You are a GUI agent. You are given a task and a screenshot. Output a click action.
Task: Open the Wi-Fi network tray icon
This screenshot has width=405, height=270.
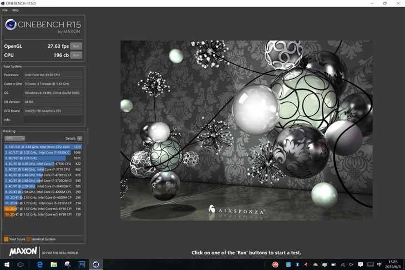(x=342, y=265)
